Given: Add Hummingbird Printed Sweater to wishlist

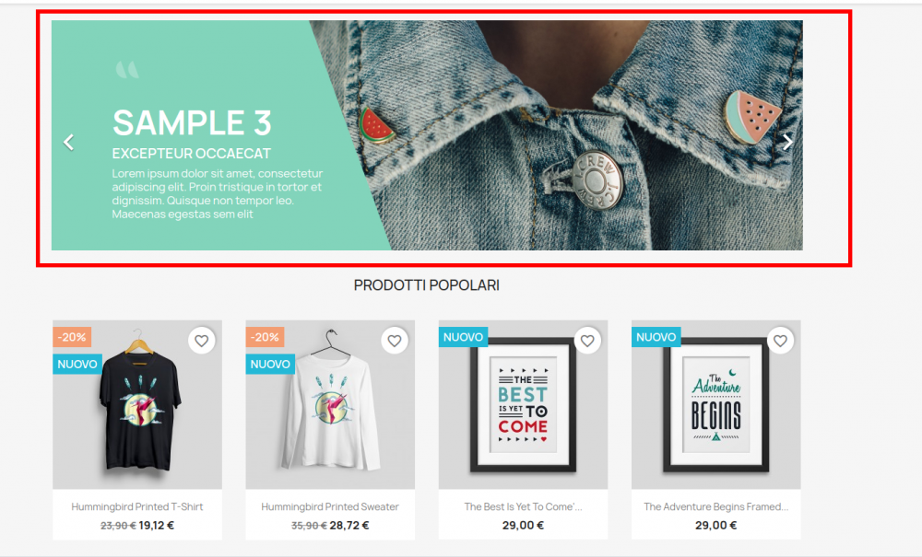Looking at the screenshot, I should click(x=395, y=341).
